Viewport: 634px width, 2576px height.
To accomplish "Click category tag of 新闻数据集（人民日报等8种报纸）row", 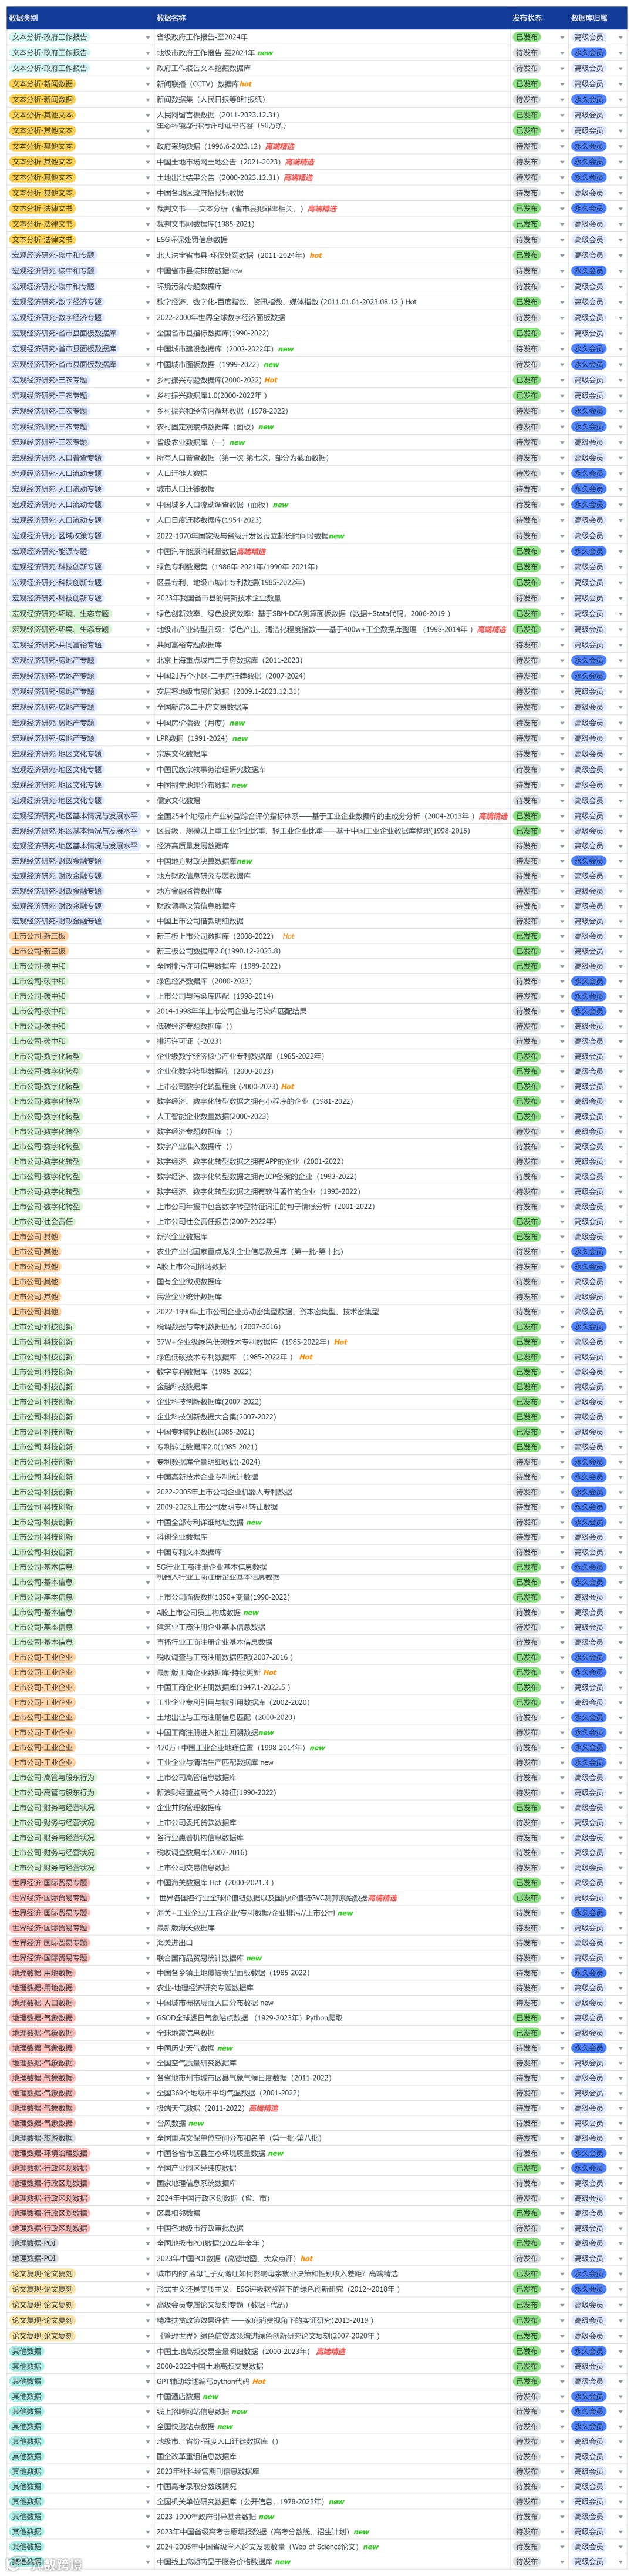I will pyautogui.click(x=42, y=99).
